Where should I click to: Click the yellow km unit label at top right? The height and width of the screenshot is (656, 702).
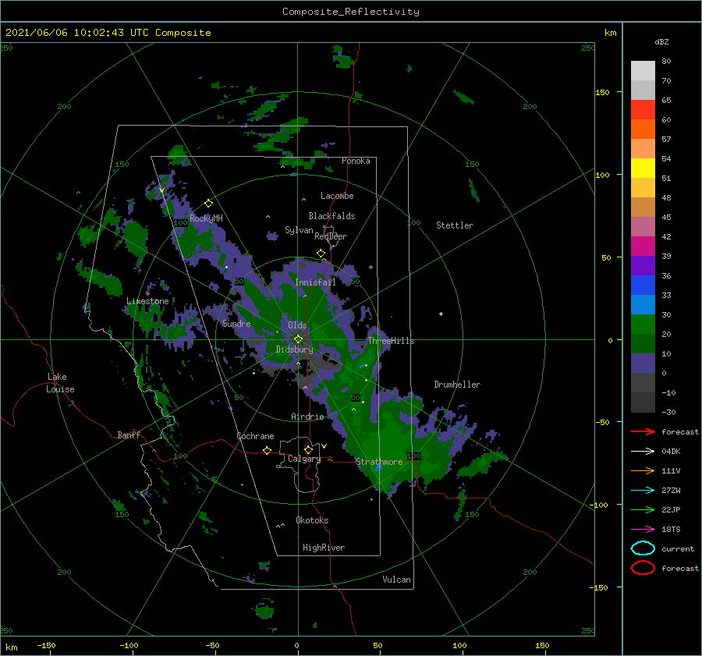point(611,33)
